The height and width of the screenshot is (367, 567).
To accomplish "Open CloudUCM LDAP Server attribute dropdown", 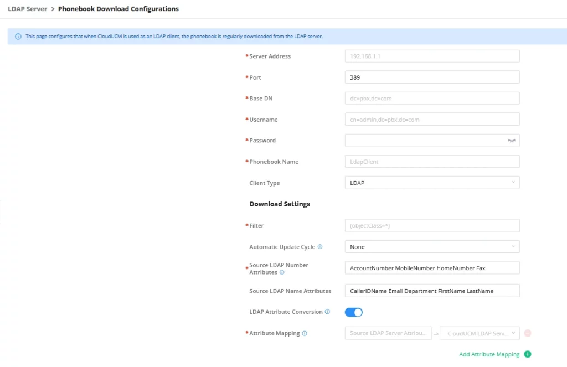I will (x=480, y=333).
